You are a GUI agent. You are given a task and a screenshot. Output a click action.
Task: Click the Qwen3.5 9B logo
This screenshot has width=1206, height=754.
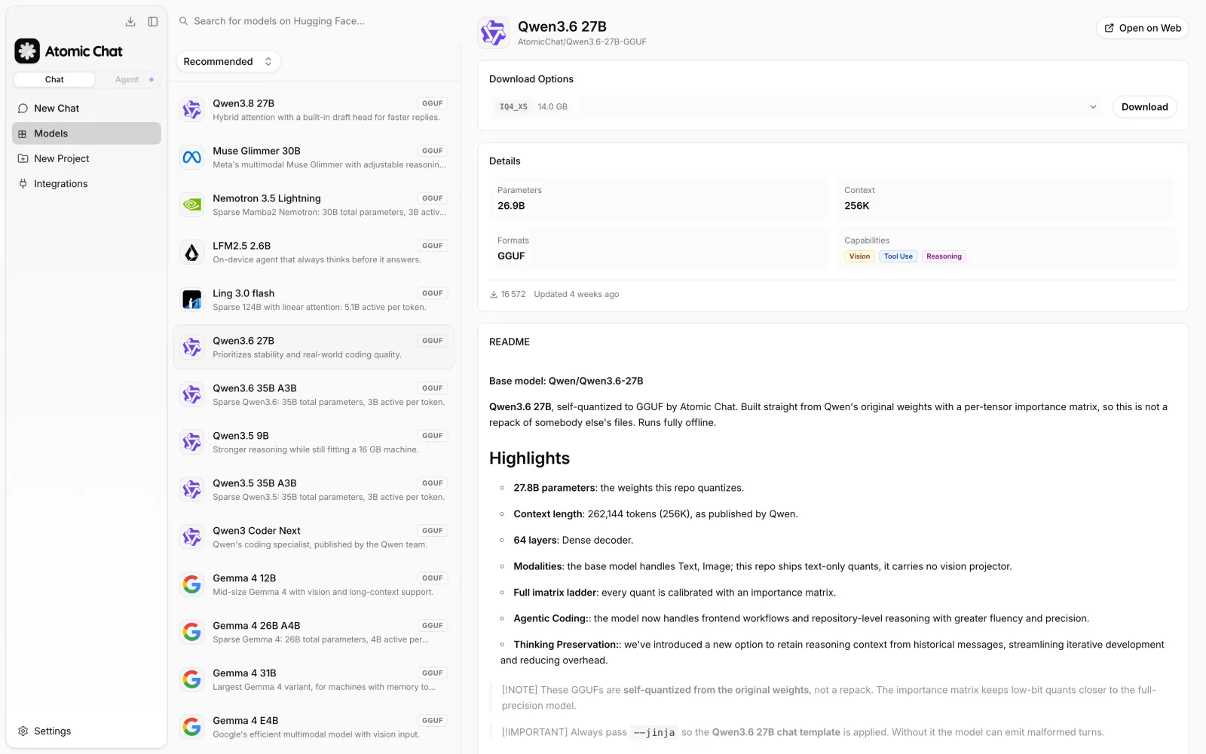tap(192, 443)
